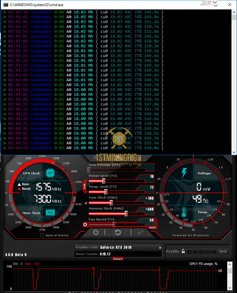Select profile slot 3
Viewport: 237px width, 293px height.
click(202, 251)
